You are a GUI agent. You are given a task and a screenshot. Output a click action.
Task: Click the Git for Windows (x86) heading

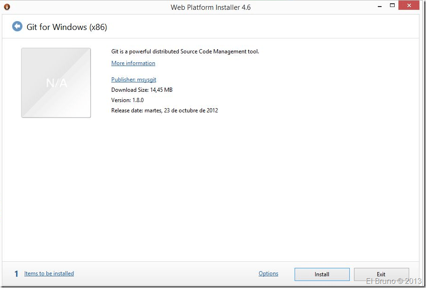67,27
